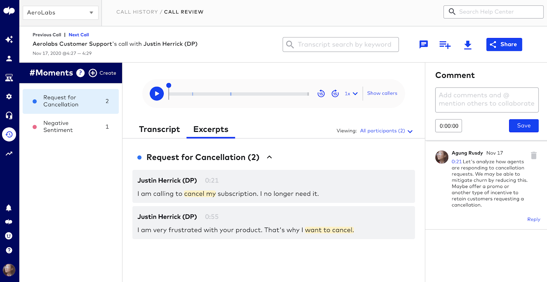The width and height of the screenshot is (547, 282).
Task: Open the notifications bell icon
Action: [9, 208]
